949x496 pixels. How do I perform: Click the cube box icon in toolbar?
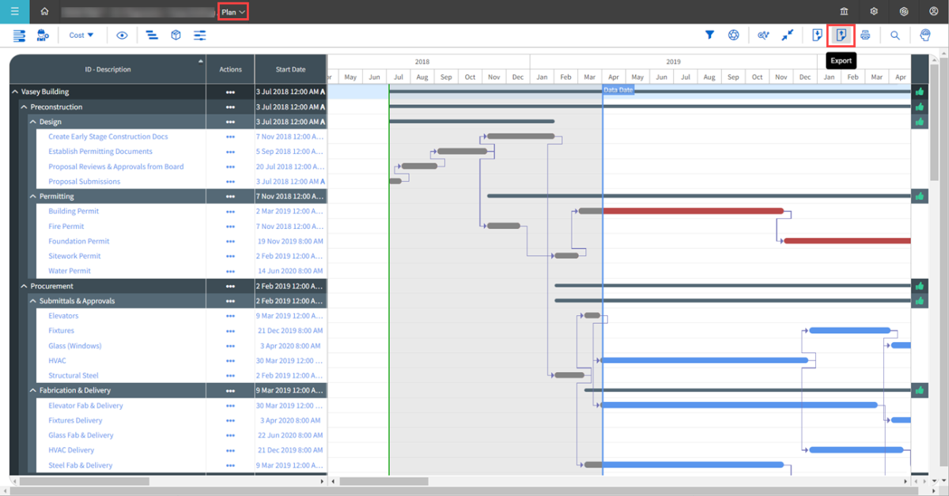pyautogui.click(x=176, y=36)
